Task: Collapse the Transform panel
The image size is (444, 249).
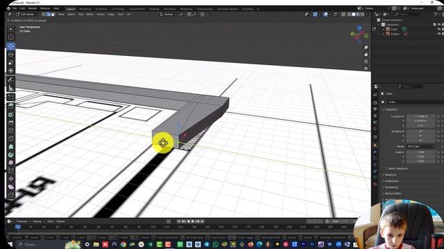Action: pos(391,109)
